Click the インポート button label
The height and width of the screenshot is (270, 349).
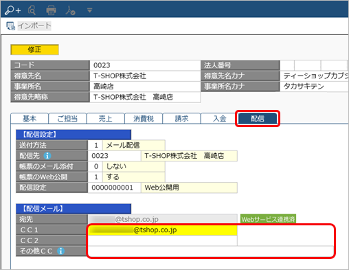(x=34, y=25)
